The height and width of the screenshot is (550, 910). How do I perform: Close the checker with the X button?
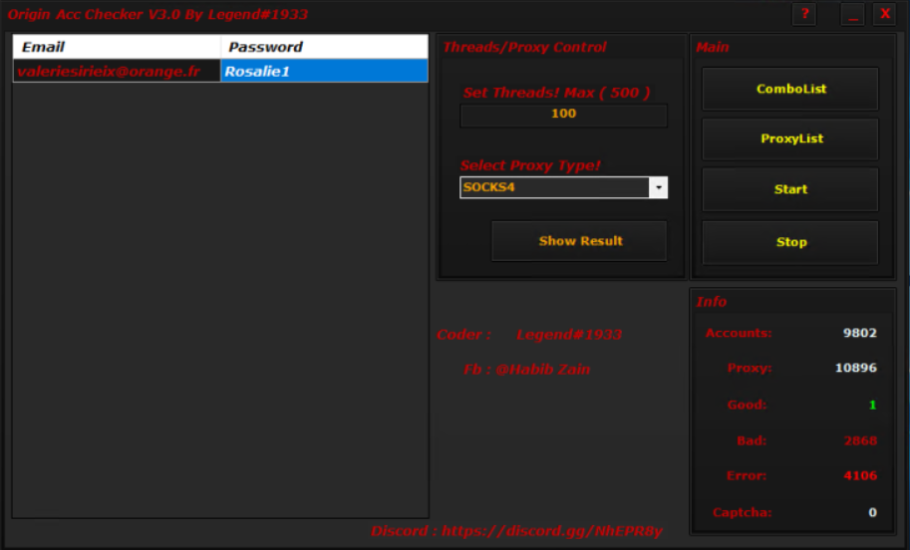[x=884, y=14]
